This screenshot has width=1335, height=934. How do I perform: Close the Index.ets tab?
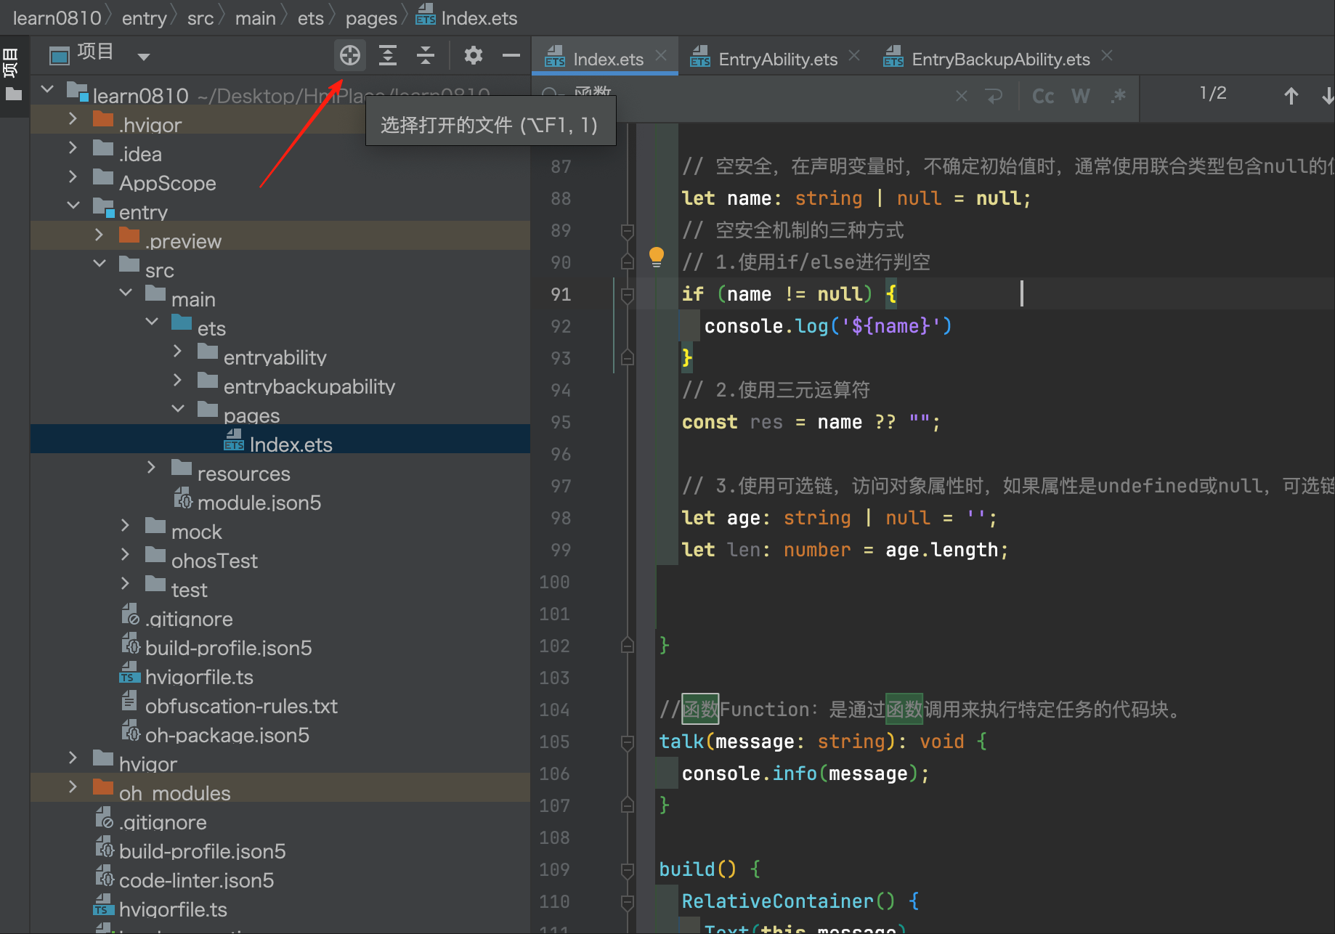661,56
